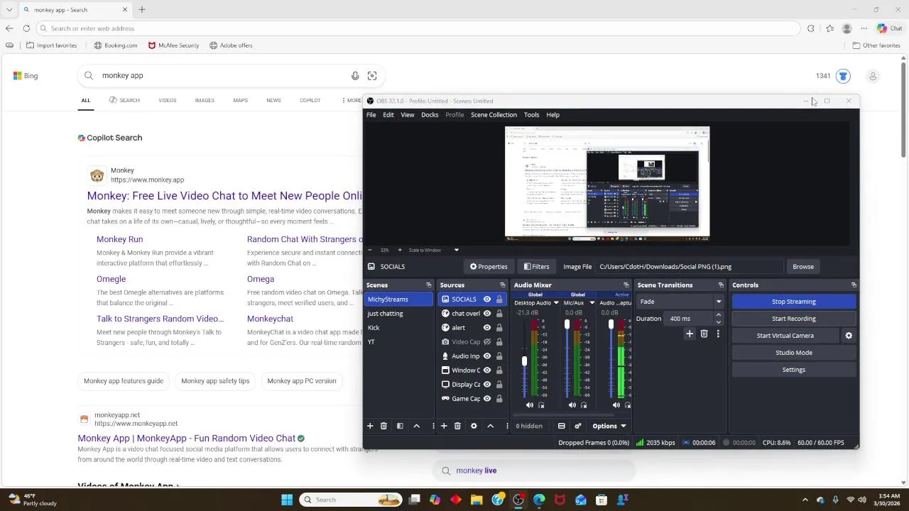Open the OBS Tools menu

[x=531, y=115]
